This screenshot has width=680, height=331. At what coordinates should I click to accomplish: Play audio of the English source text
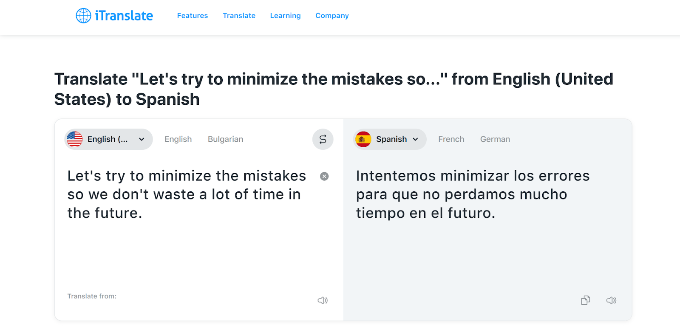point(323,300)
